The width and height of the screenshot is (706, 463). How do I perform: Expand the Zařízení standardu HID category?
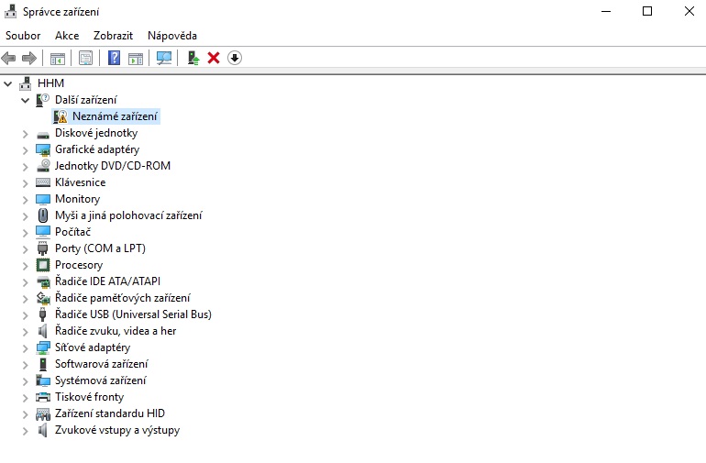pos(26,414)
